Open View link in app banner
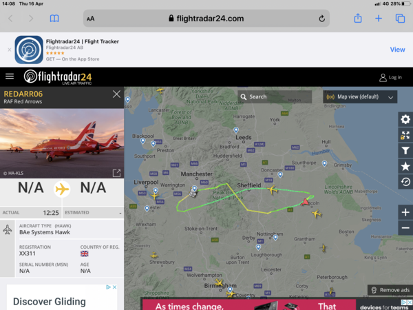The width and height of the screenshot is (413, 310). pyautogui.click(x=397, y=50)
